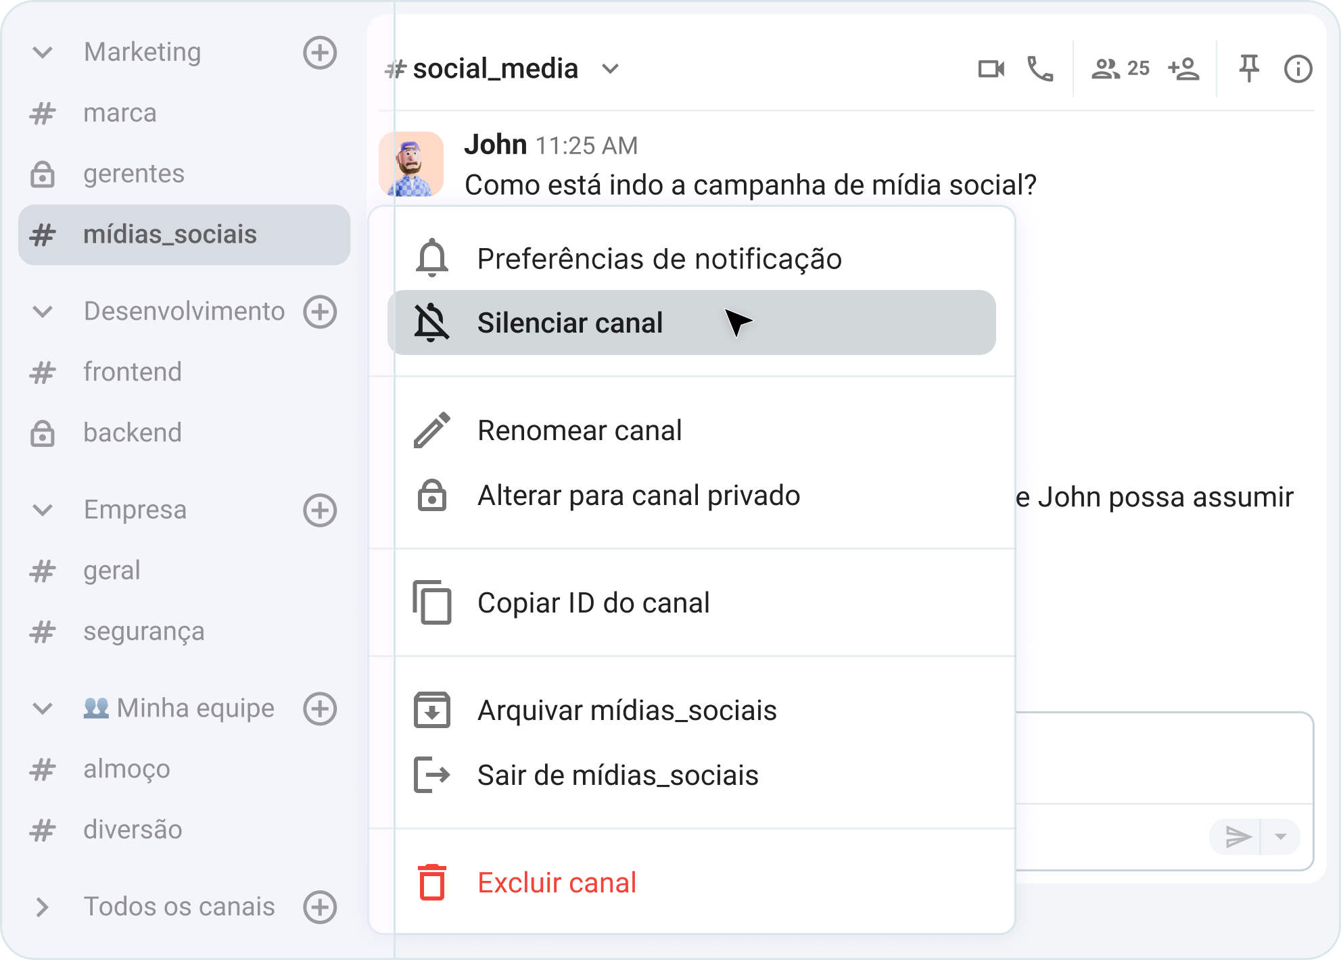The width and height of the screenshot is (1341, 960).
Task: Open the diversão channel
Action: coord(184,830)
